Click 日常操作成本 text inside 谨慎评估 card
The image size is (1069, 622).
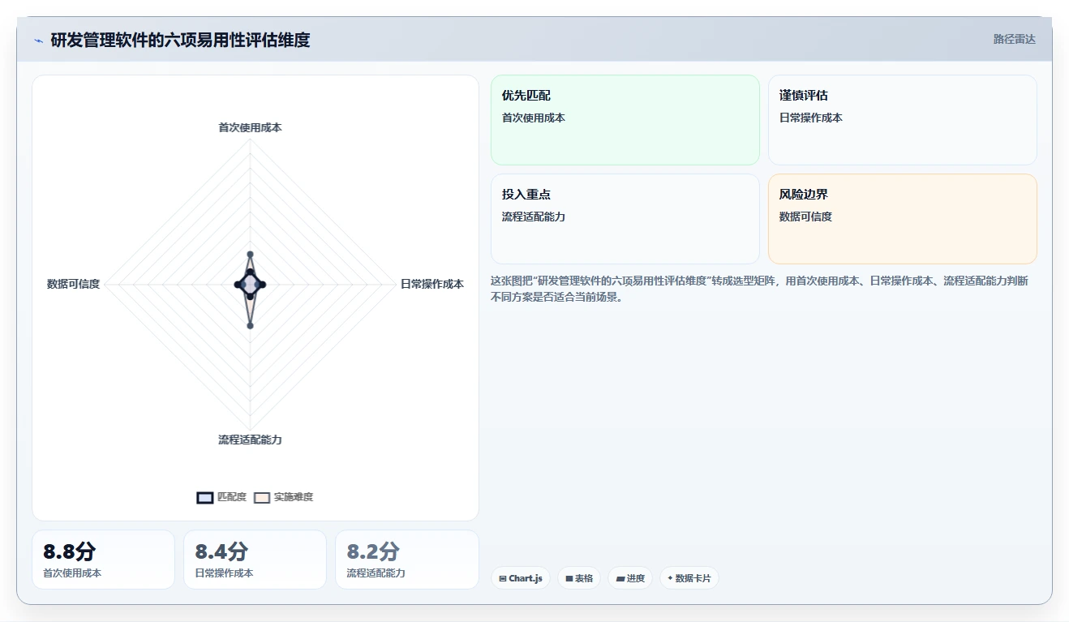click(811, 118)
